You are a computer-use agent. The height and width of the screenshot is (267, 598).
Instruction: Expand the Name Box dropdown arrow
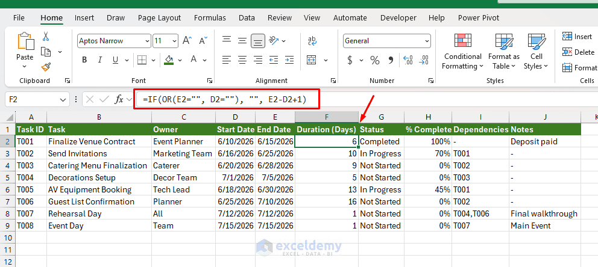(63, 100)
